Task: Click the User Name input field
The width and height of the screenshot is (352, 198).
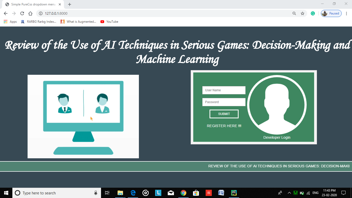Action: [224, 90]
